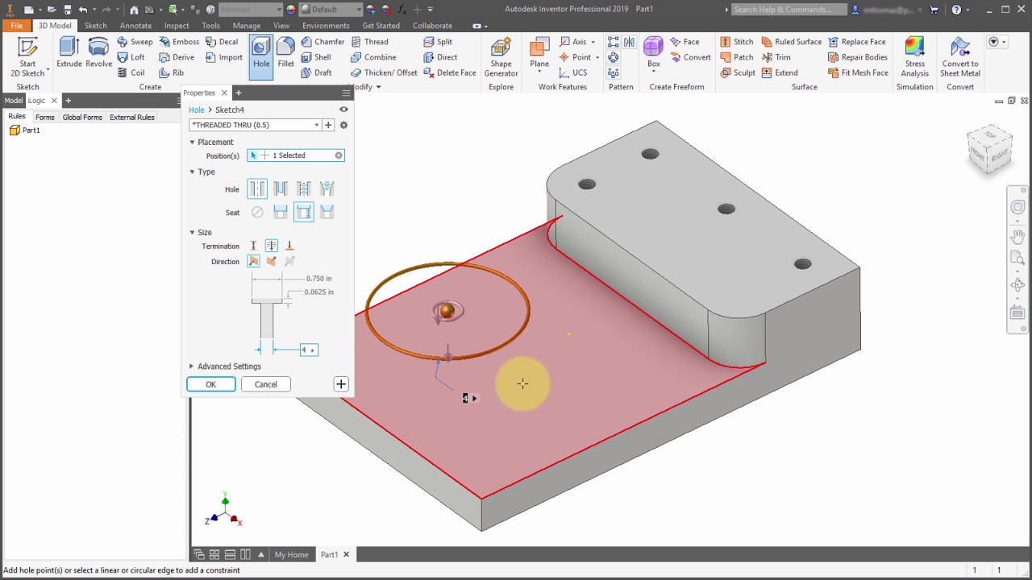The height and width of the screenshot is (580, 1032).
Task: Click Cancel in the Hole dialog
Action: point(265,384)
